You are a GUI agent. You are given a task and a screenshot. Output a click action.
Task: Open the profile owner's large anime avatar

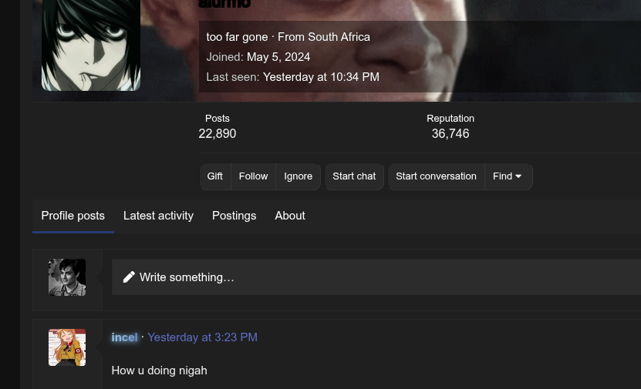click(x=91, y=45)
